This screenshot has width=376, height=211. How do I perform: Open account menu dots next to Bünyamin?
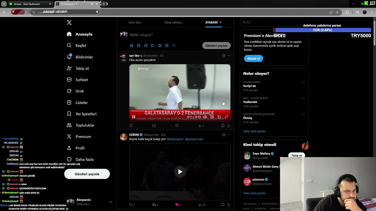[110, 202]
